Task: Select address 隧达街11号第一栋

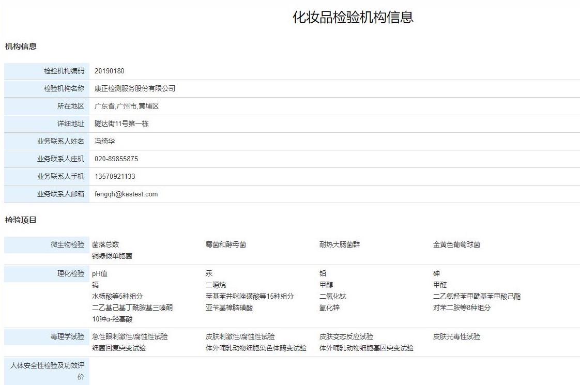Action: coord(121,124)
